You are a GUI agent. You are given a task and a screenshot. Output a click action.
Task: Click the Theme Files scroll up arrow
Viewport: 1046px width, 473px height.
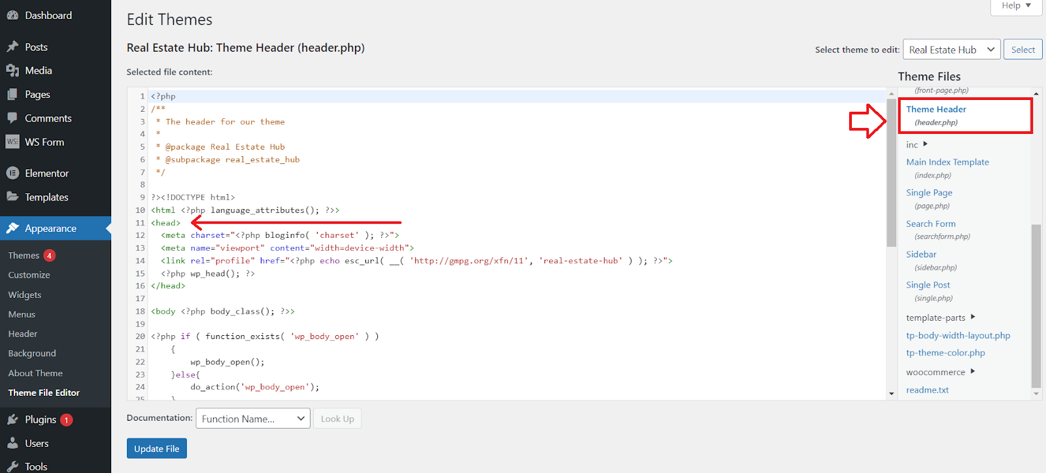(x=1036, y=94)
